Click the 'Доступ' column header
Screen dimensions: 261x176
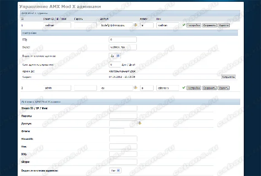pos(104,19)
